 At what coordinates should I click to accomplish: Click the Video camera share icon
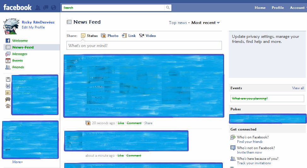click(142, 36)
